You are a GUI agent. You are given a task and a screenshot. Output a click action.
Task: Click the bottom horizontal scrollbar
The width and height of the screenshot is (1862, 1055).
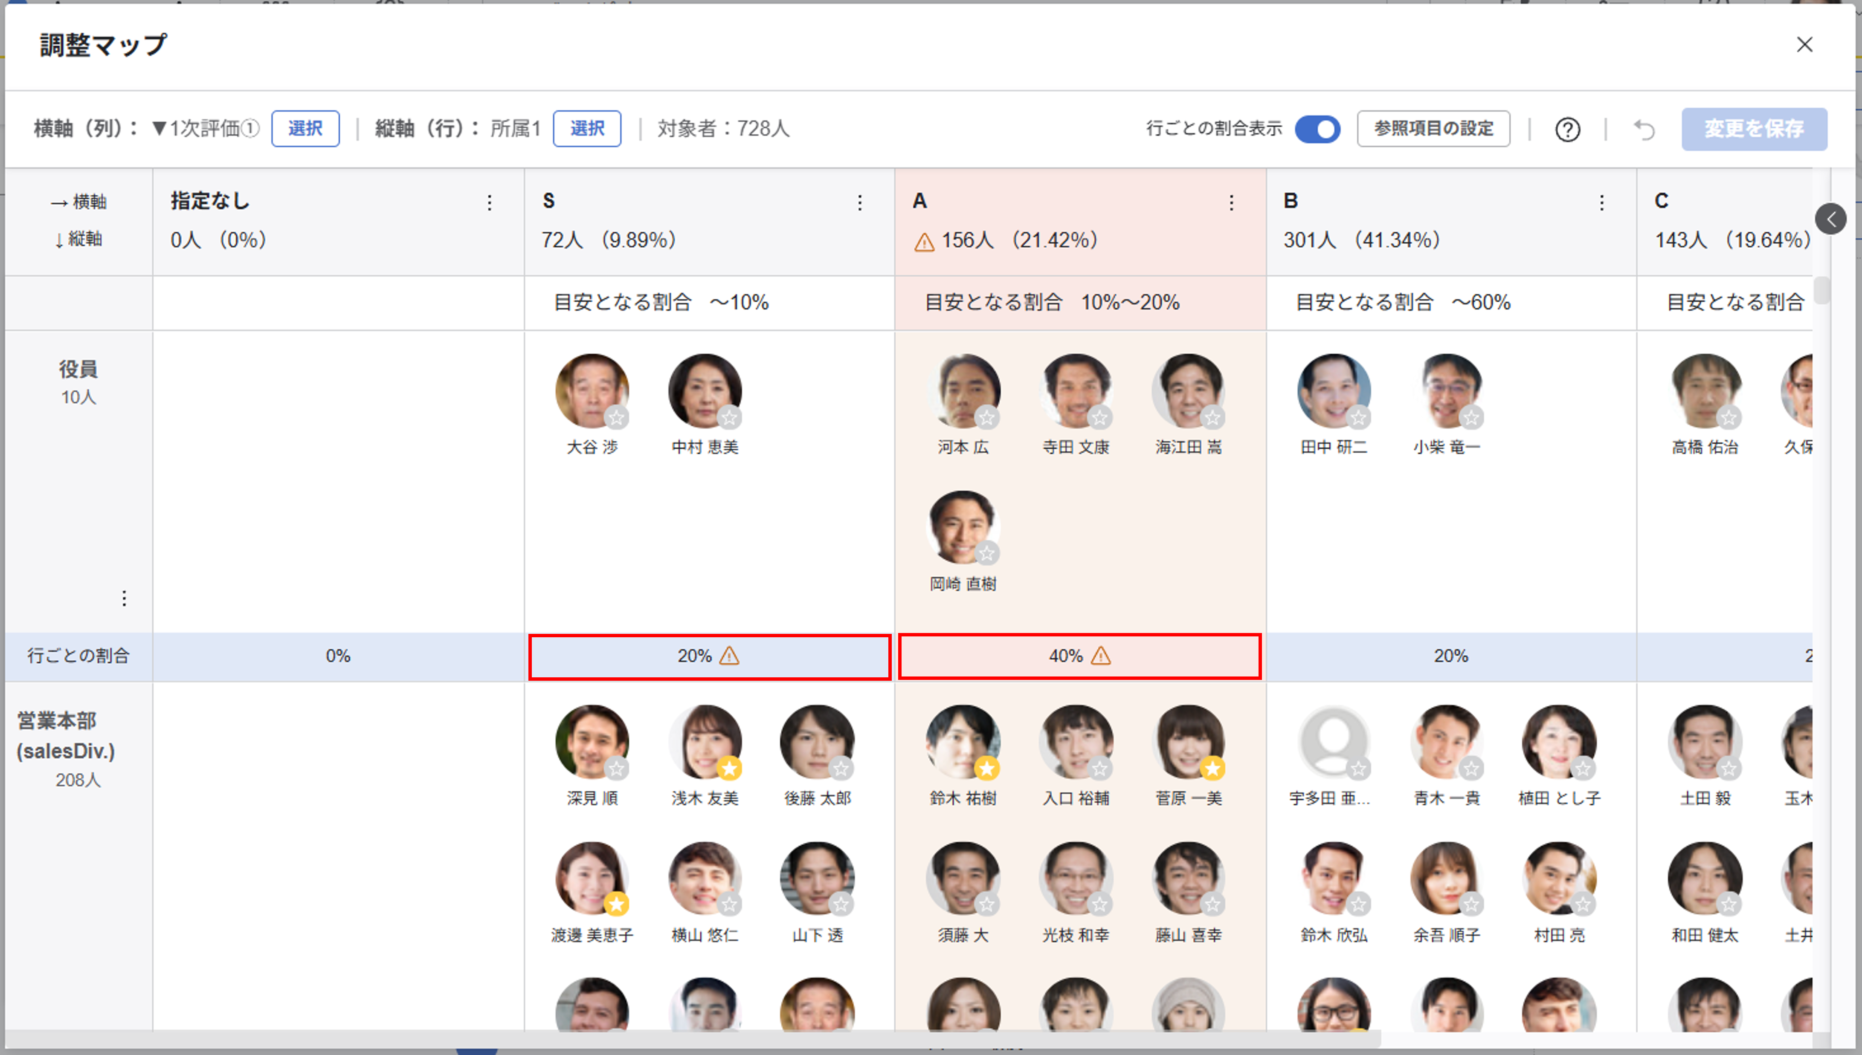click(x=689, y=1039)
